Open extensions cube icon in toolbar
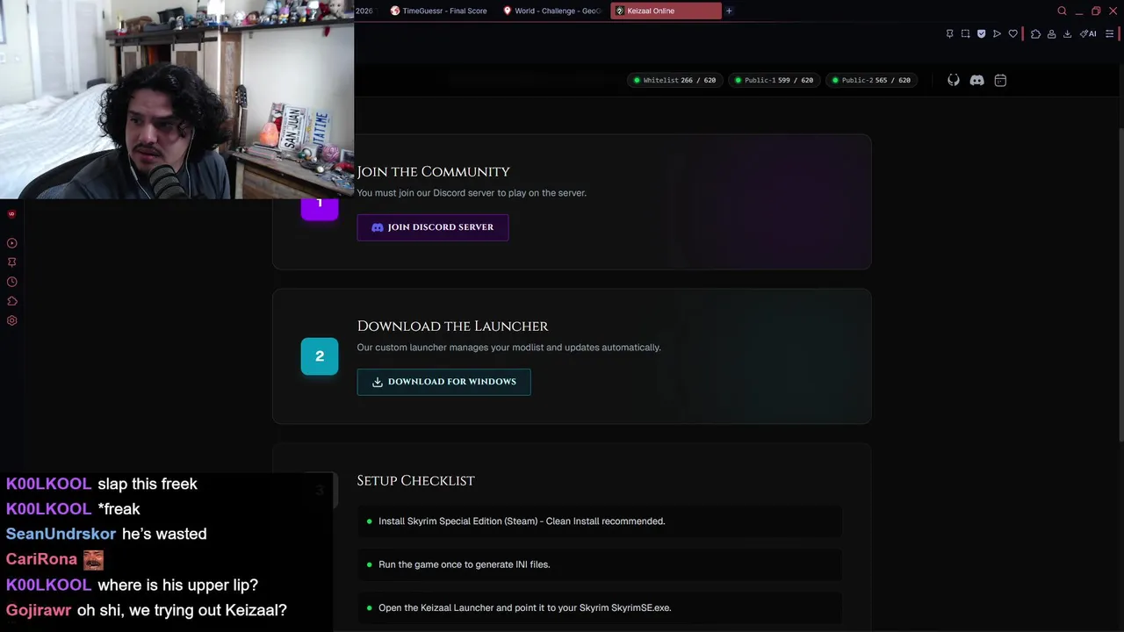Image resolution: width=1124 pixels, height=632 pixels. coord(1035,34)
